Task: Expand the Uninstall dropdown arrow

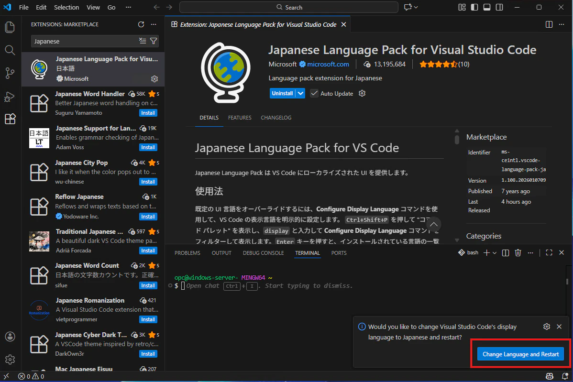Action: (300, 94)
